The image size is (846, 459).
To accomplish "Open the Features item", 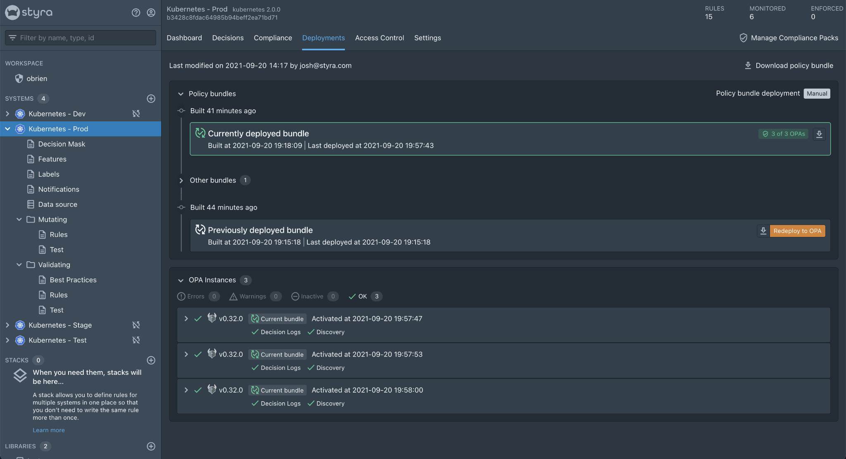I will [52, 159].
